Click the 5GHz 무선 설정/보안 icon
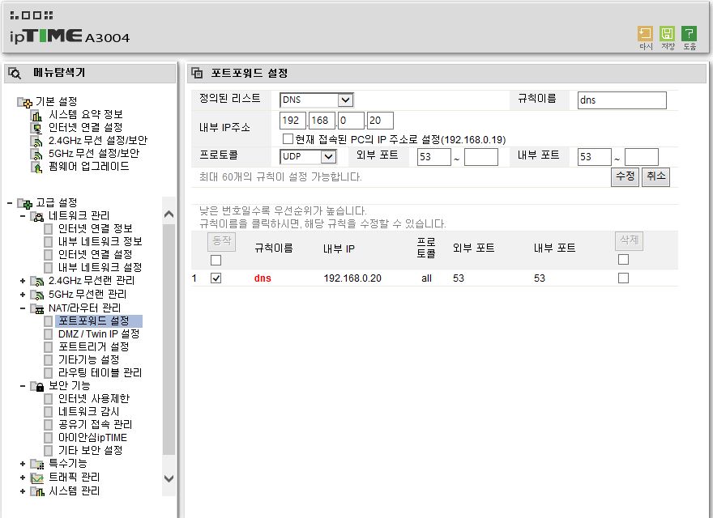Screen dimensions: 713x518 (36, 154)
